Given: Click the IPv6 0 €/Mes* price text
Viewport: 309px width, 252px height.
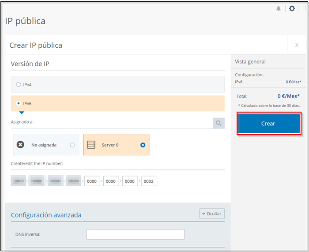Looking at the screenshot, I should pos(294,82).
